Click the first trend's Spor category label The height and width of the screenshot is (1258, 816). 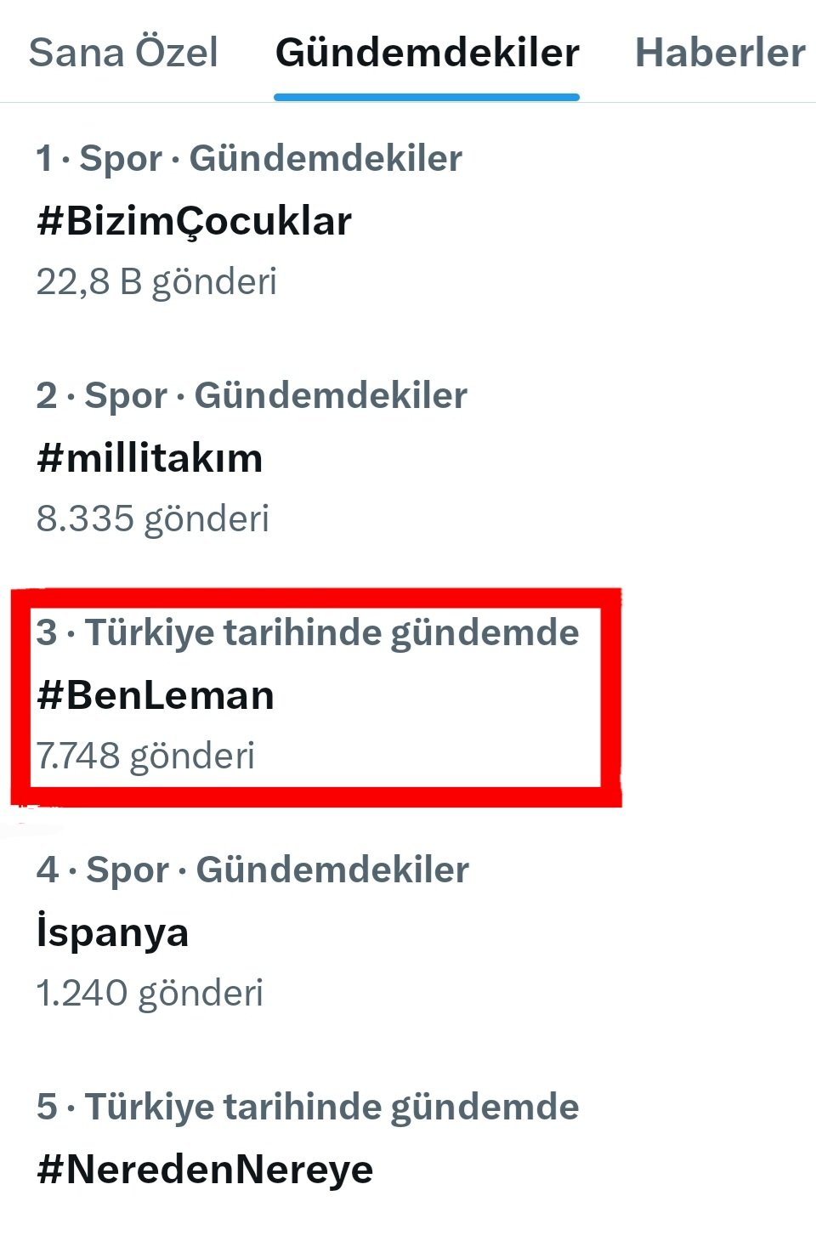tap(120, 158)
